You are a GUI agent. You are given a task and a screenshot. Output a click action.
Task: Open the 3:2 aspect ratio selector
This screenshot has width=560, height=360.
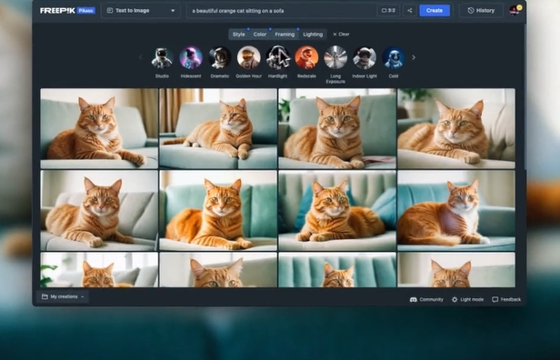[x=388, y=10]
